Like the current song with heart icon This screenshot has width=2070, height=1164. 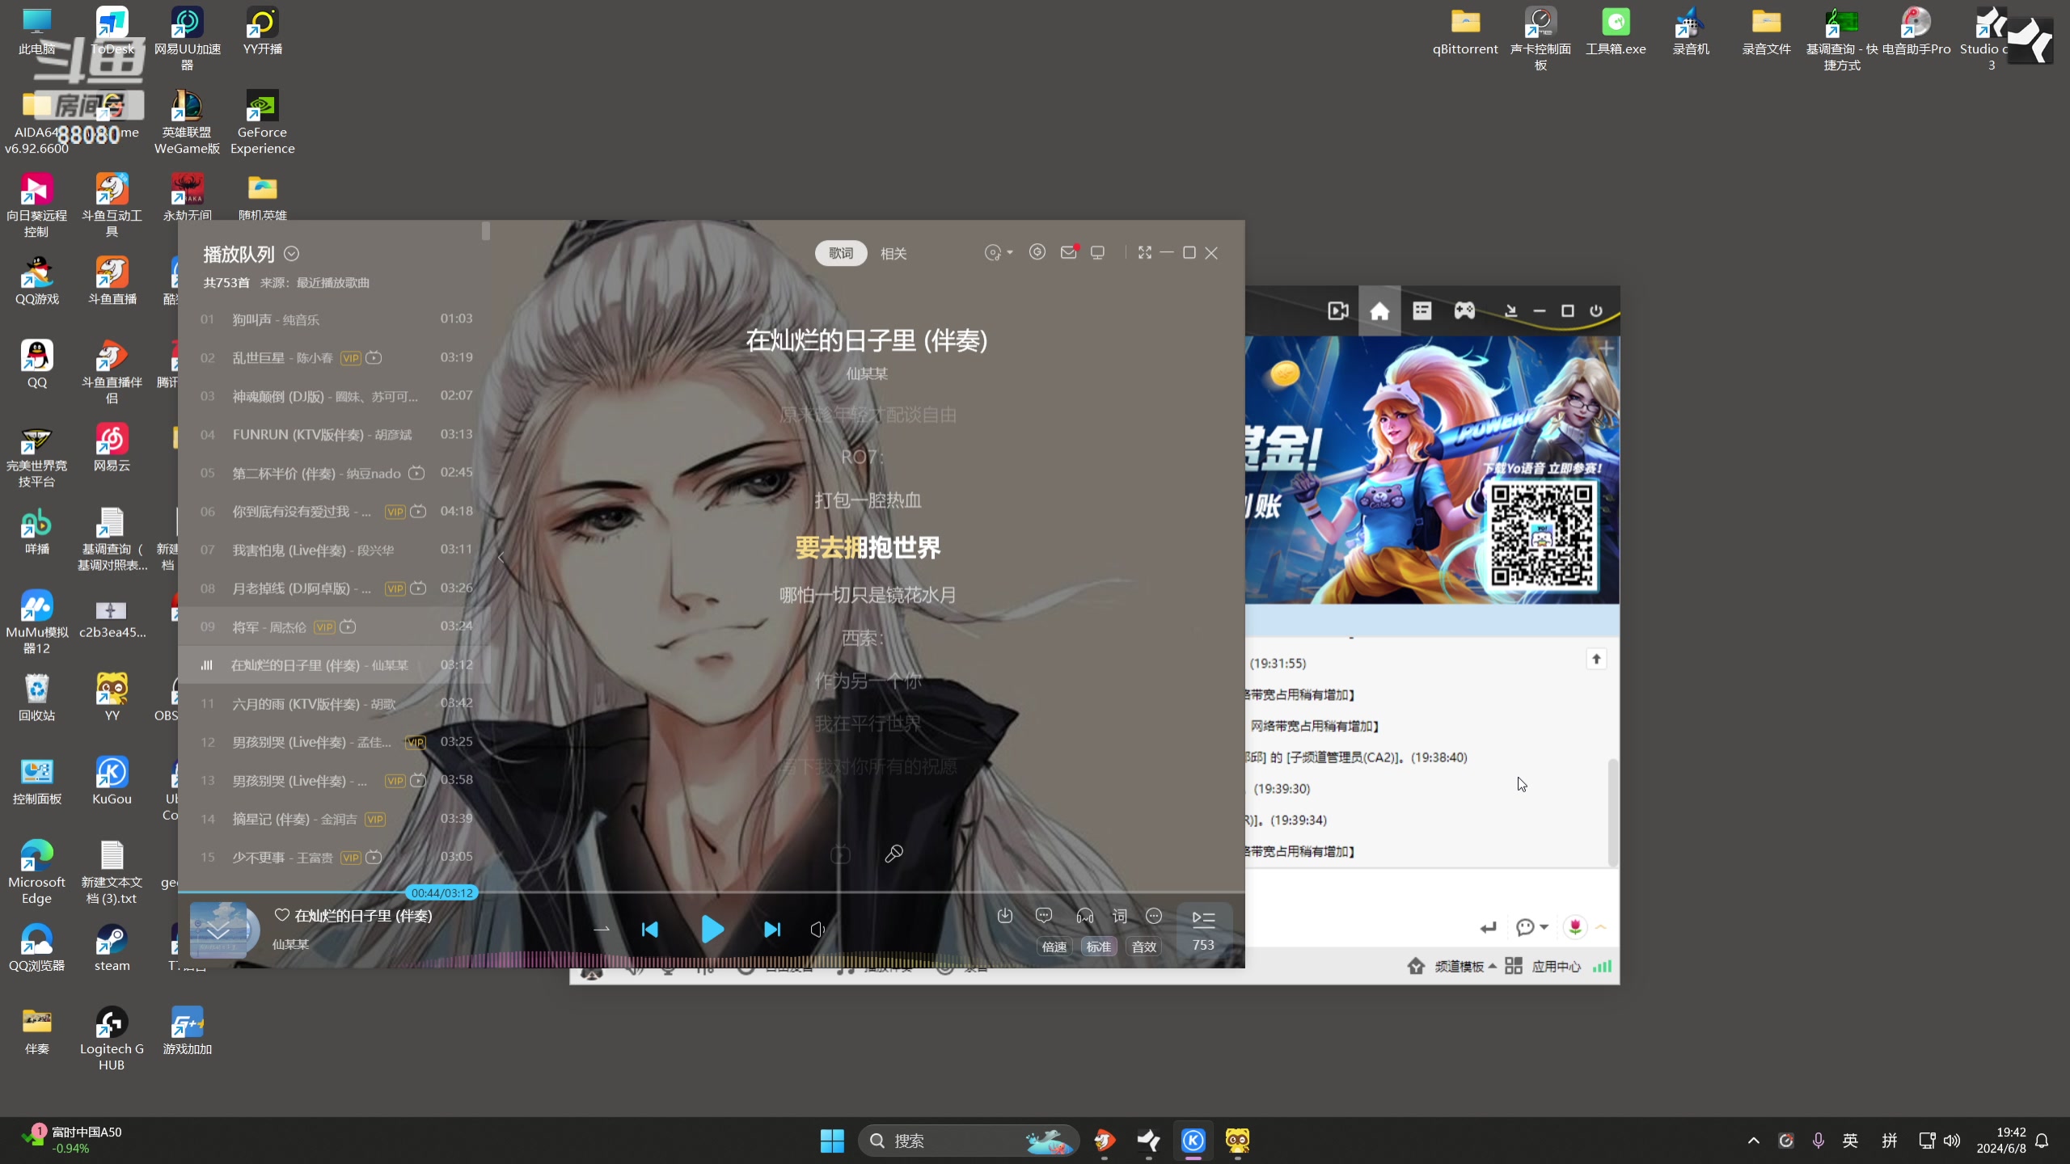pyautogui.click(x=282, y=915)
